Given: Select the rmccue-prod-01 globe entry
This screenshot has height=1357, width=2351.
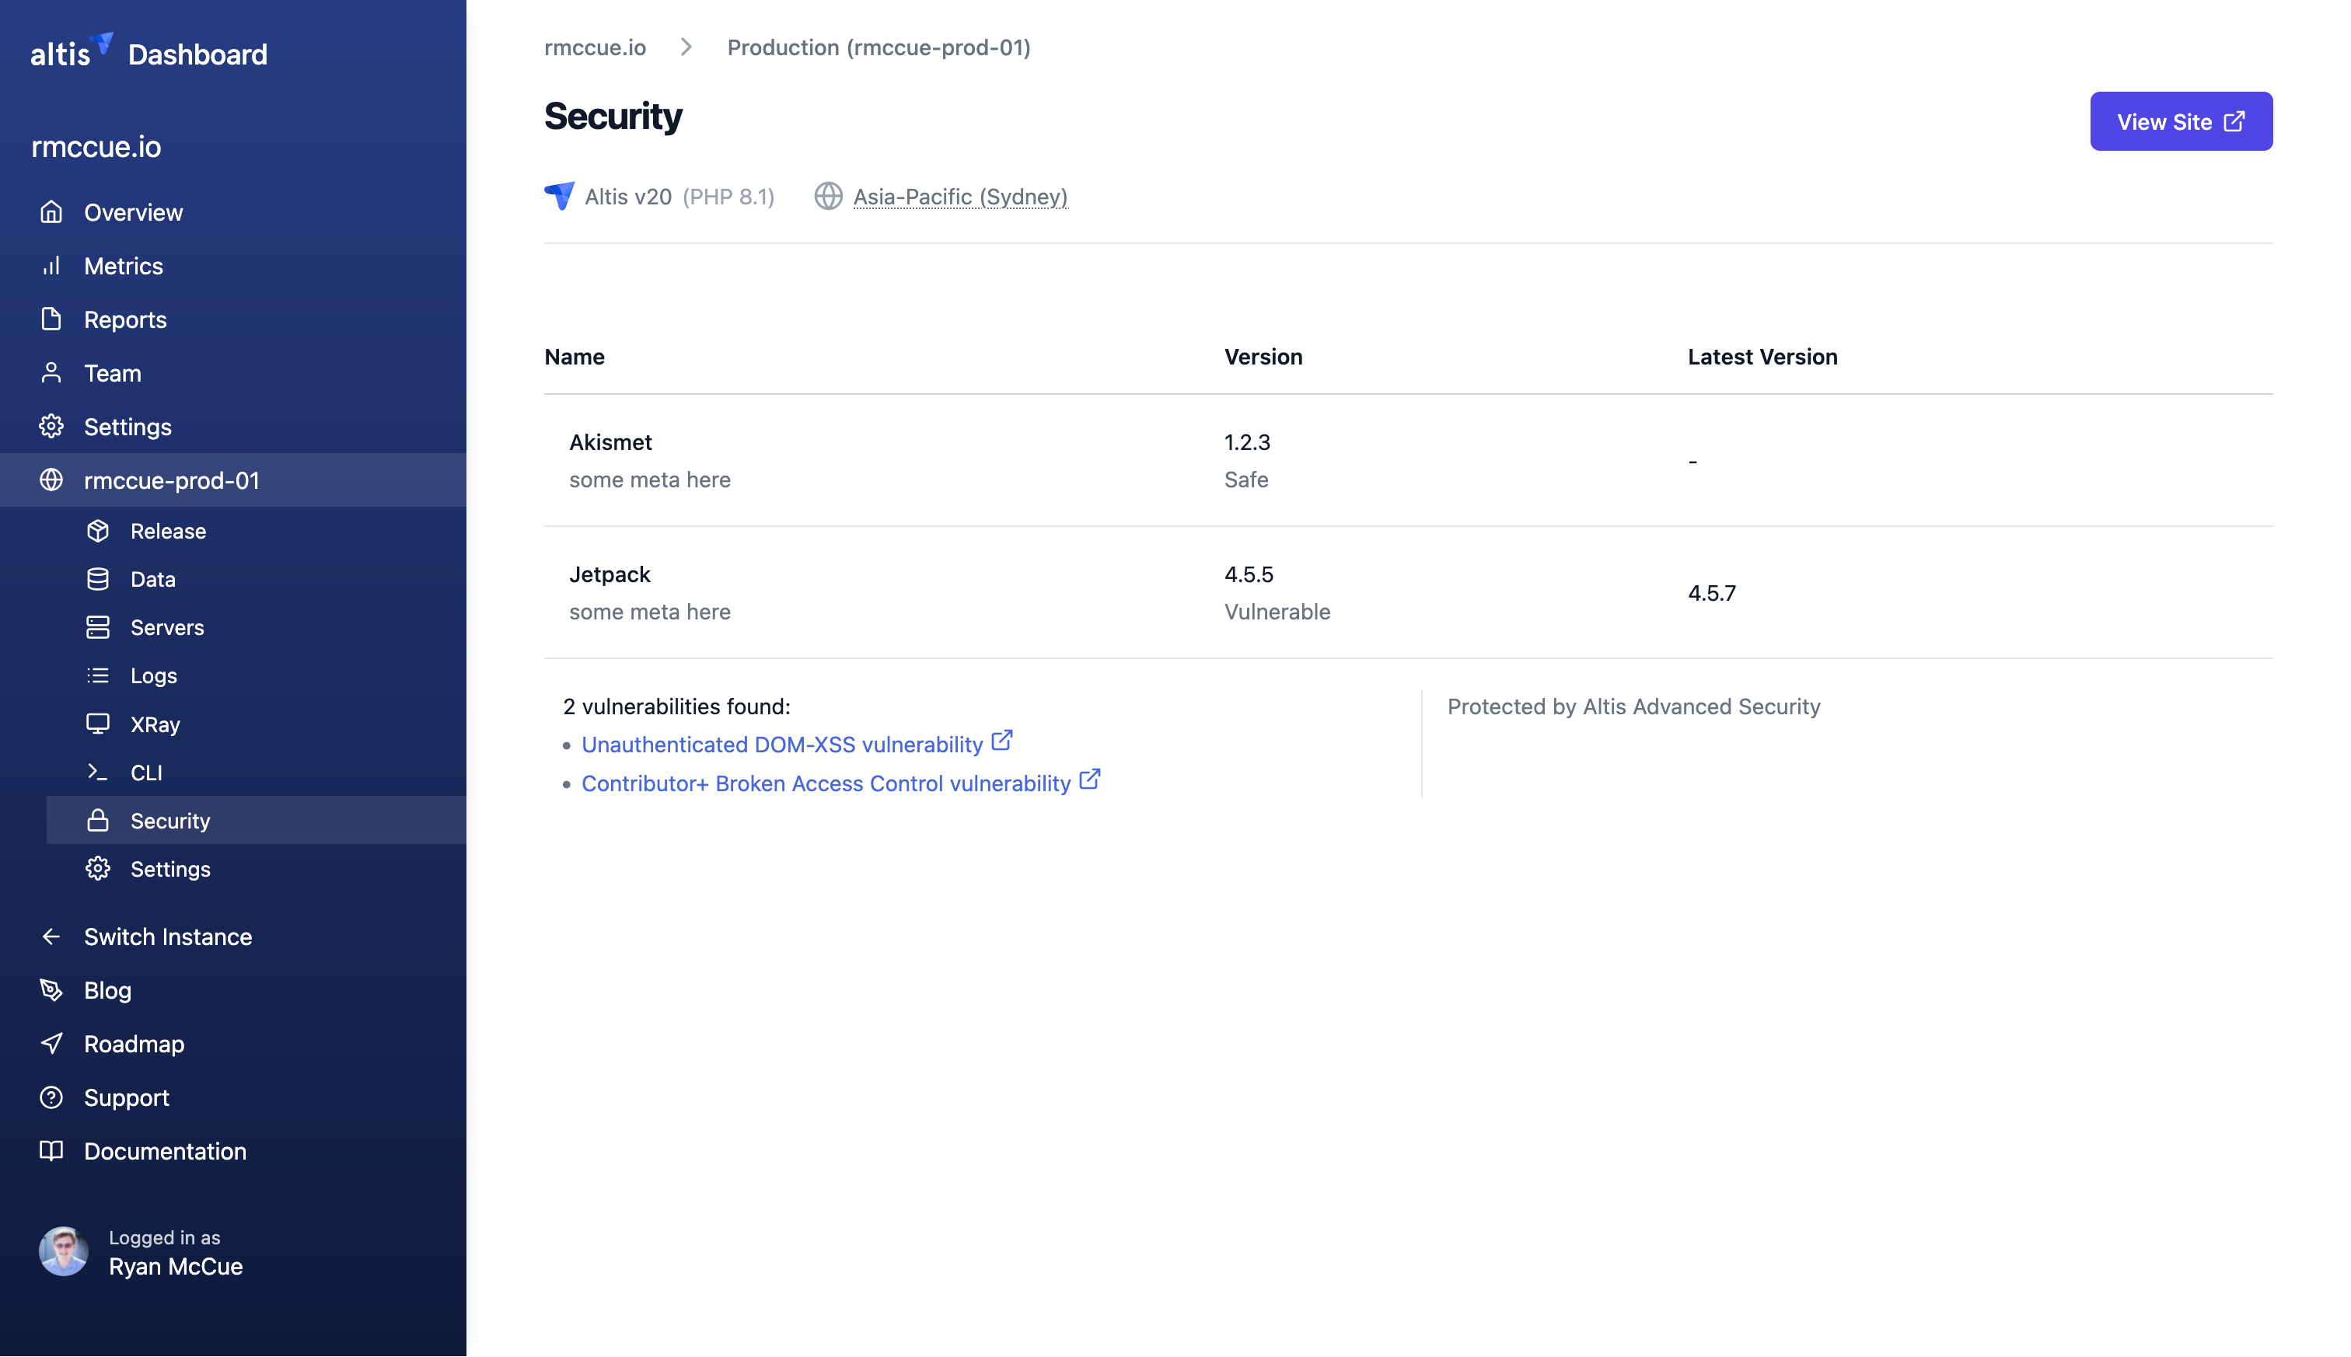Looking at the screenshot, I should (x=51, y=480).
